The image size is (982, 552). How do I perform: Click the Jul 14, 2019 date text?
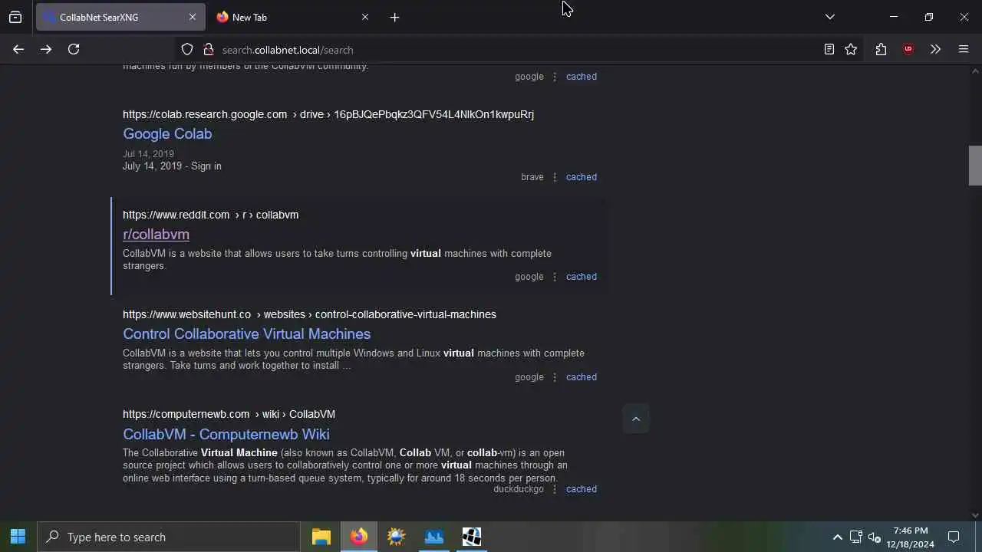coord(148,154)
